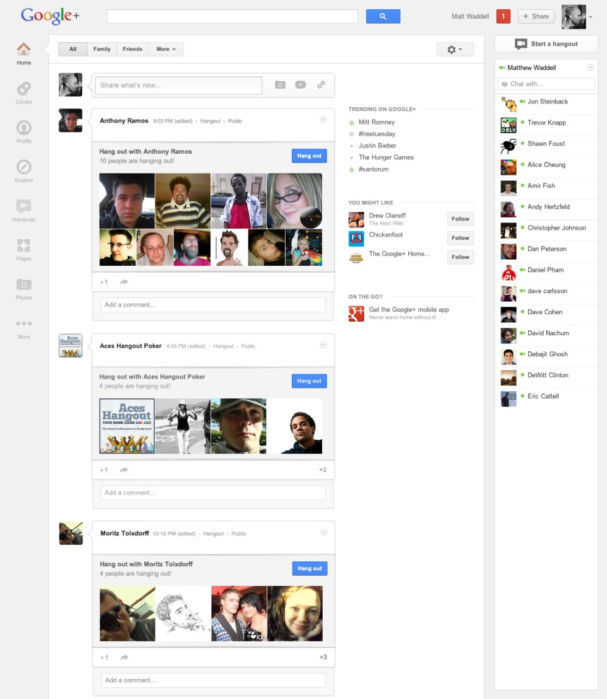Go to Explore in the sidebar
The width and height of the screenshot is (607, 699).
pyautogui.click(x=24, y=169)
